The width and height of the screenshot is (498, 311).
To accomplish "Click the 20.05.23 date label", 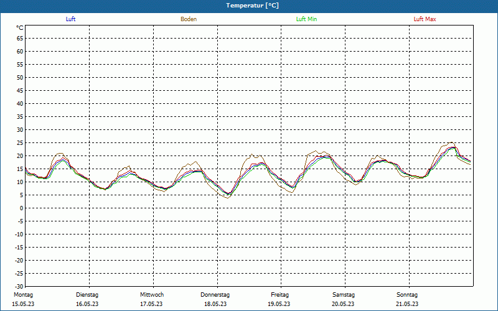I will (x=343, y=304).
